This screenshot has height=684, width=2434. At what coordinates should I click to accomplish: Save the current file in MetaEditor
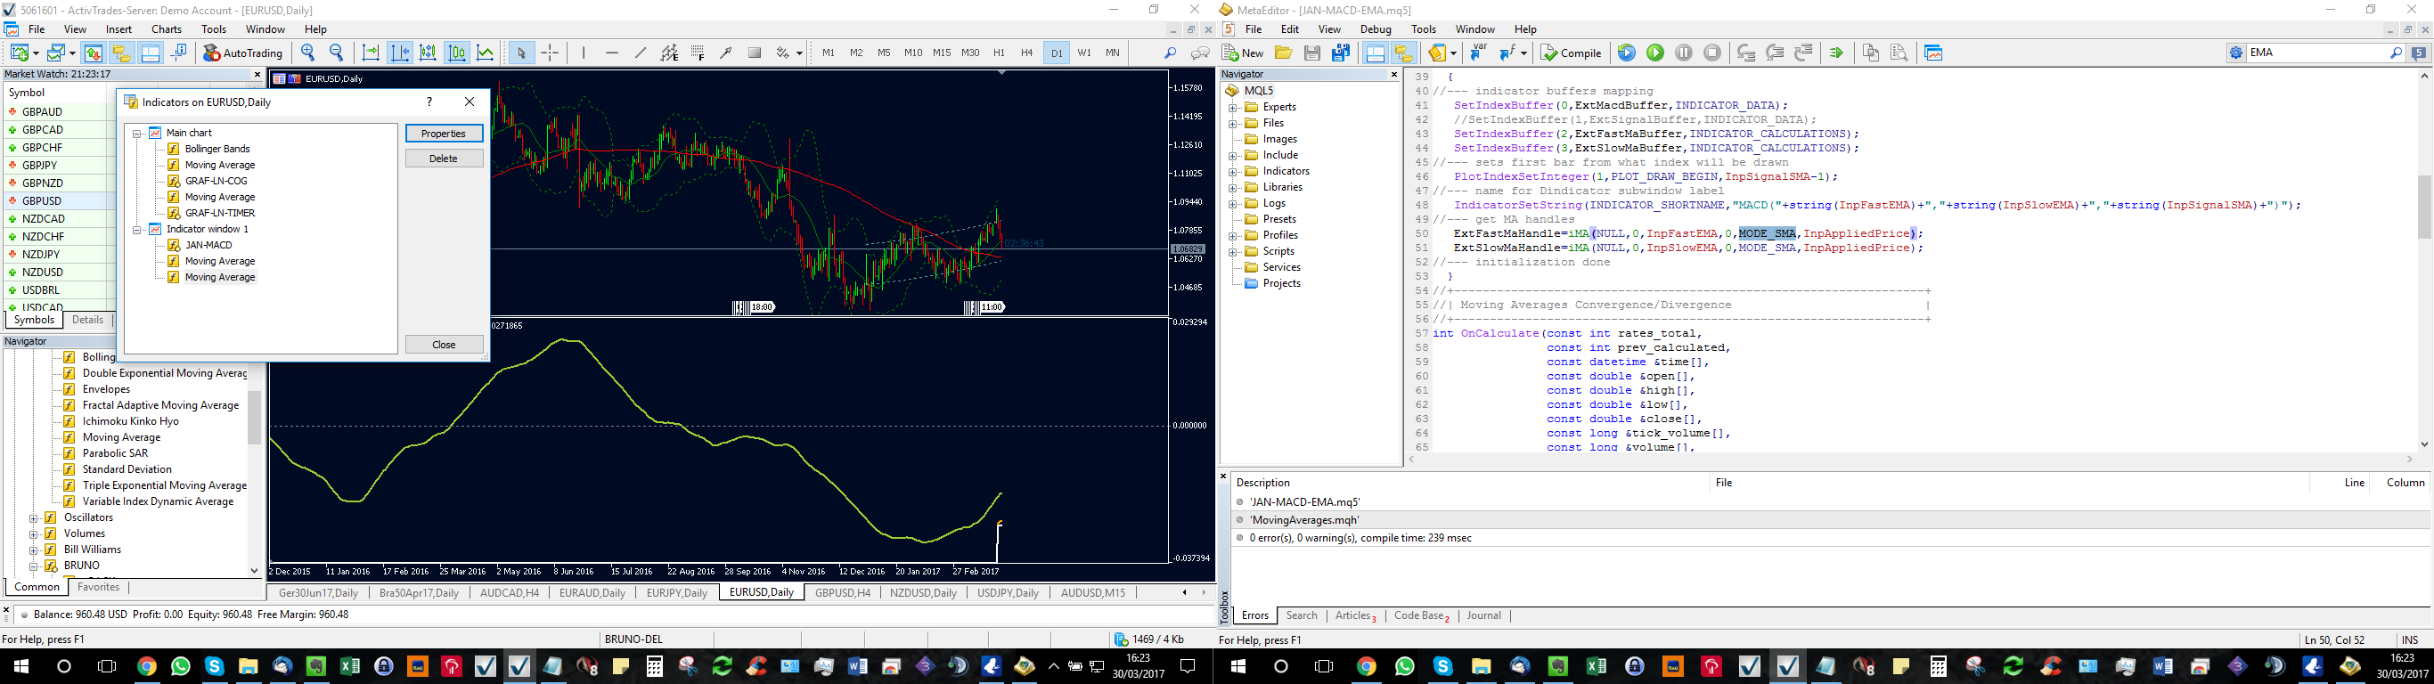click(1311, 53)
